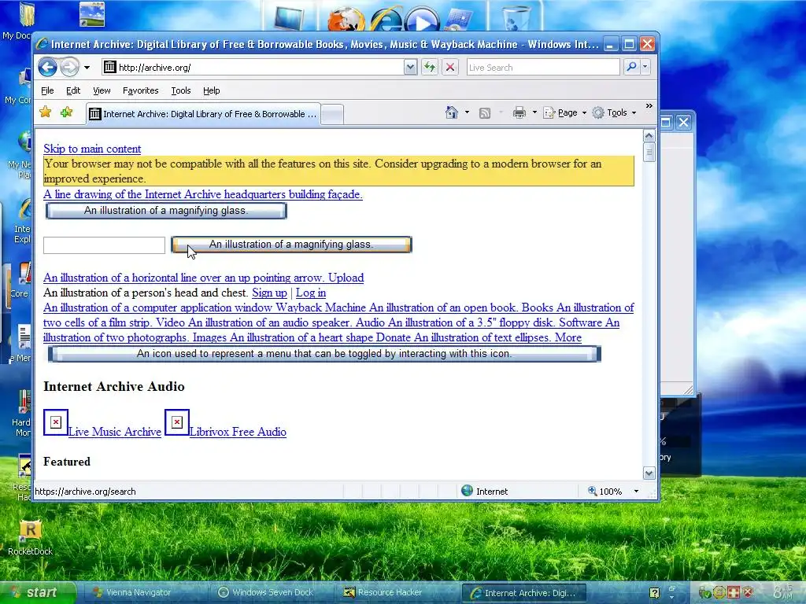Click the RSS feeds toolbar icon
The image size is (806, 604).
485,113
